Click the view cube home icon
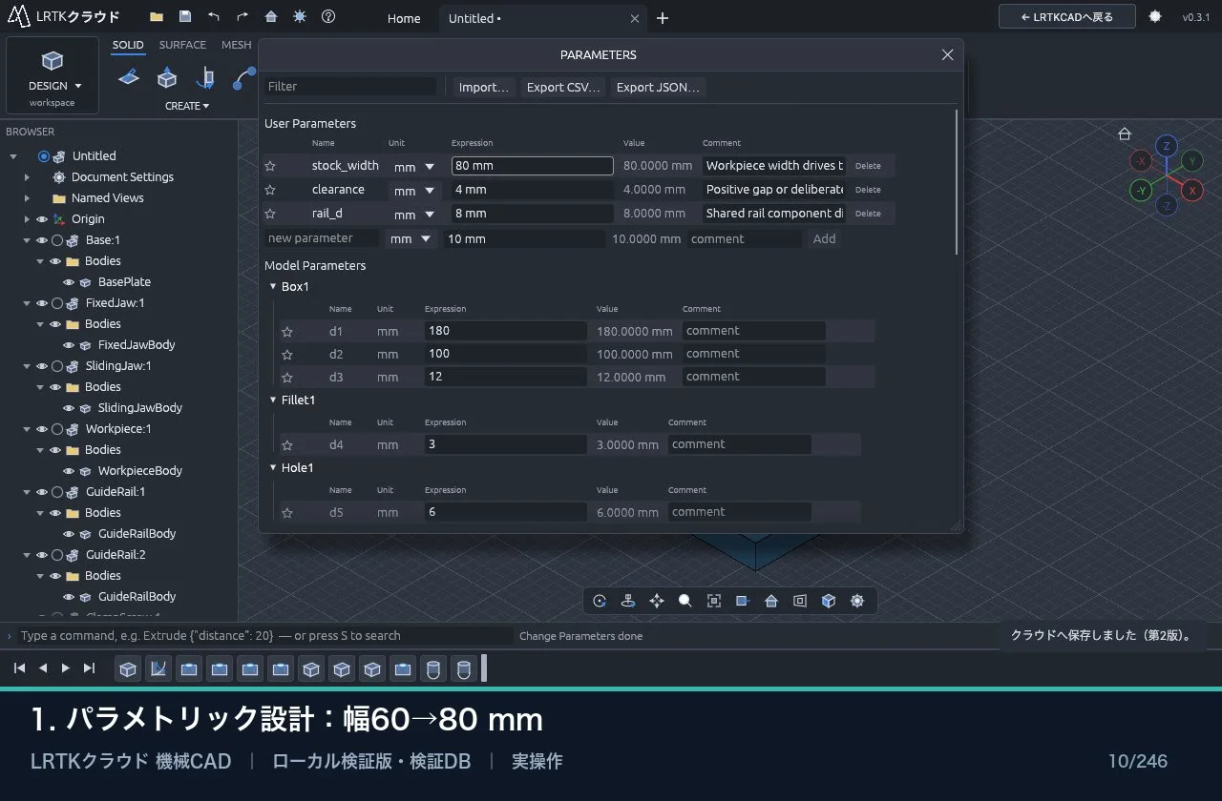This screenshot has height=801, width=1222. [1125, 133]
